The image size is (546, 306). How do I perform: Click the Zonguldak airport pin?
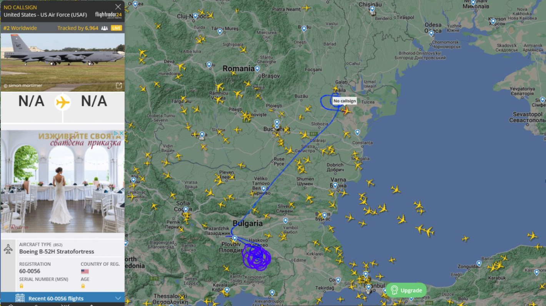click(x=479, y=264)
